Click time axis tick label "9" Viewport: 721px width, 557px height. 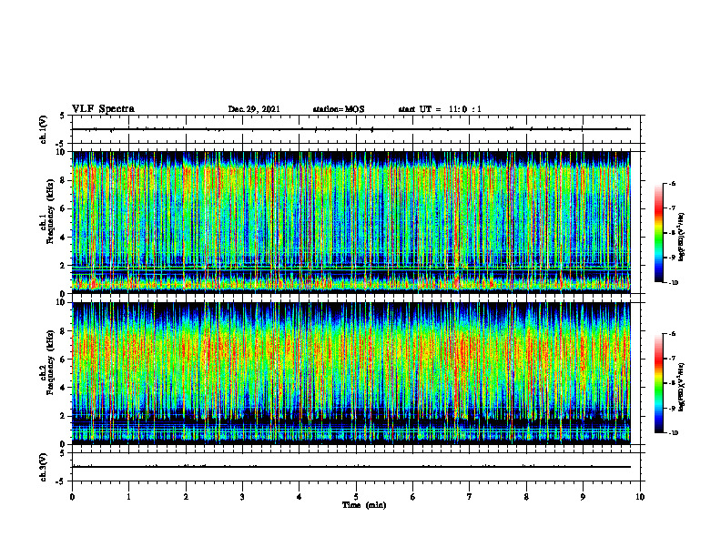pos(583,497)
